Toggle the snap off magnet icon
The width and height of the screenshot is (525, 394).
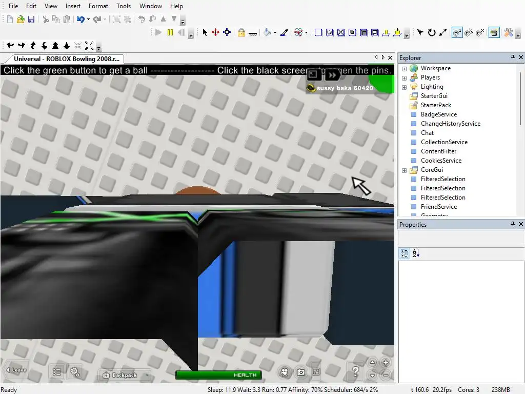[480, 32]
